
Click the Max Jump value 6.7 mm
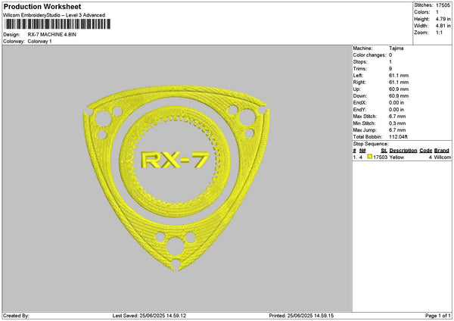397,129
